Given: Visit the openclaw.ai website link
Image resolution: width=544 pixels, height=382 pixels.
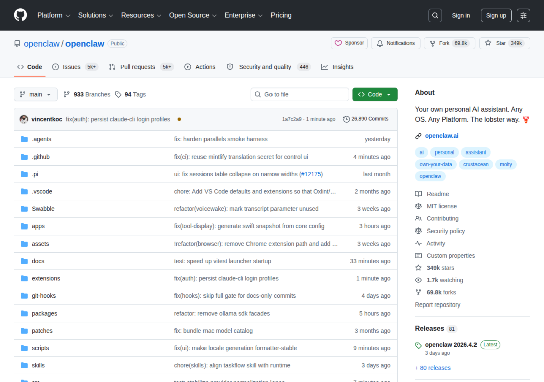Looking at the screenshot, I should pyautogui.click(x=441, y=135).
